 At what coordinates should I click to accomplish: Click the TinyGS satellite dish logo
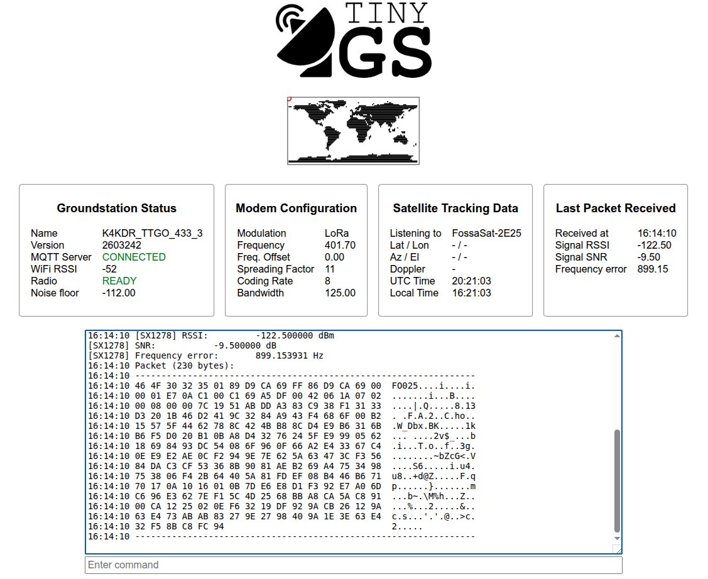pos(354,40)
